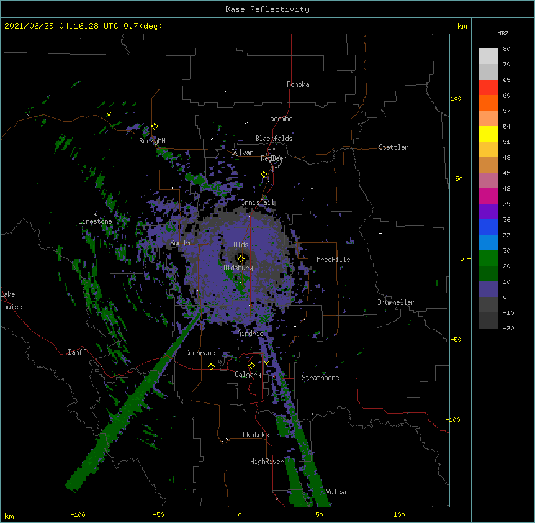Pick the bright yellow 51–54 dBZ swatch
The image size is (535, 523).
pos(488,134)
